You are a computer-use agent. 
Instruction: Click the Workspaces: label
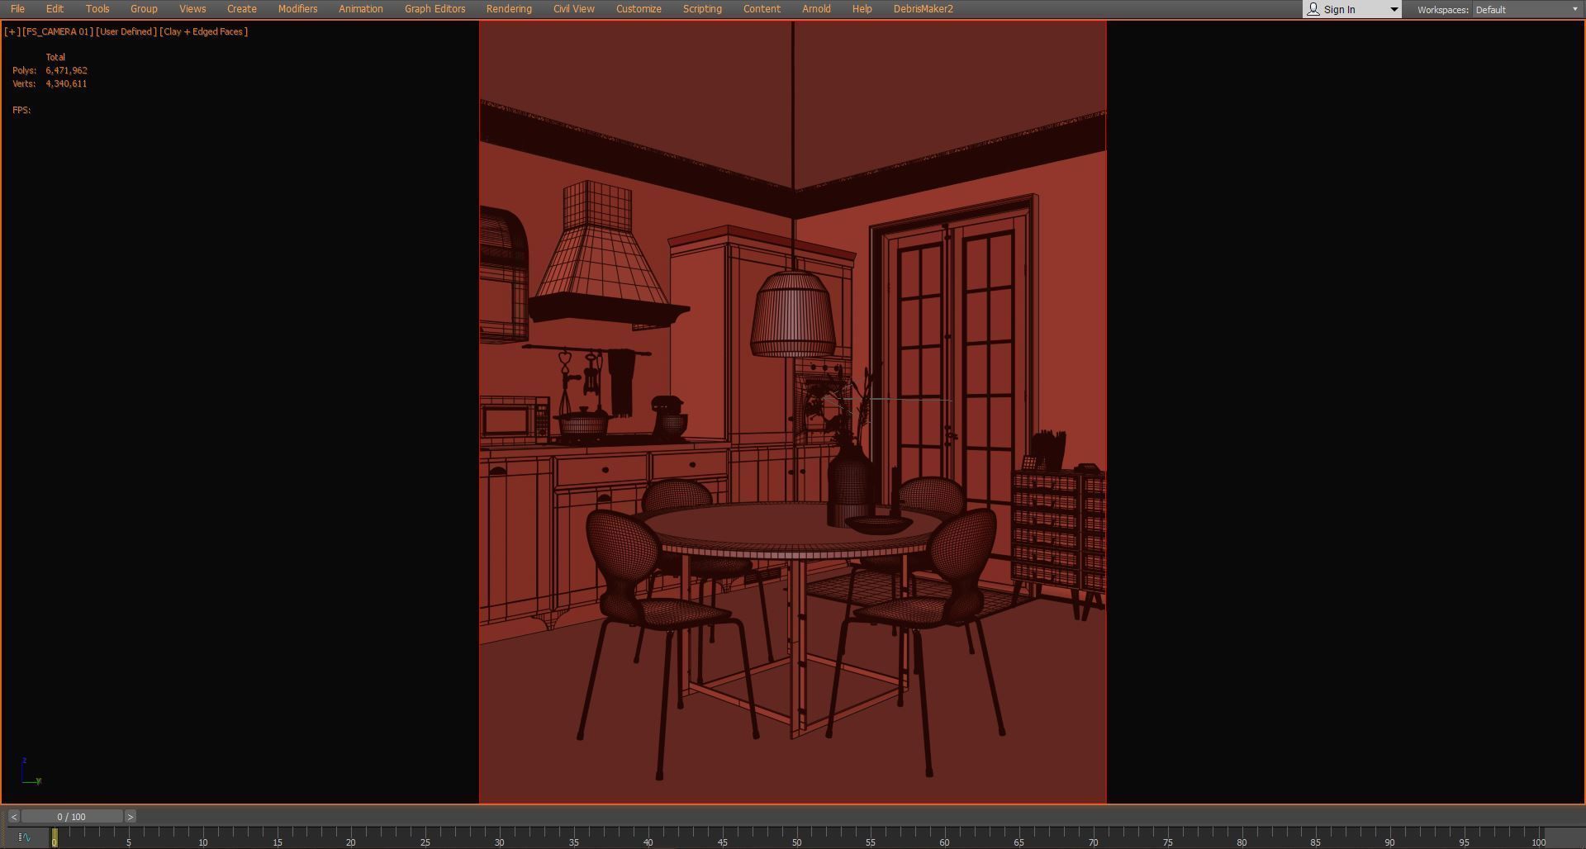(1443, 10)
